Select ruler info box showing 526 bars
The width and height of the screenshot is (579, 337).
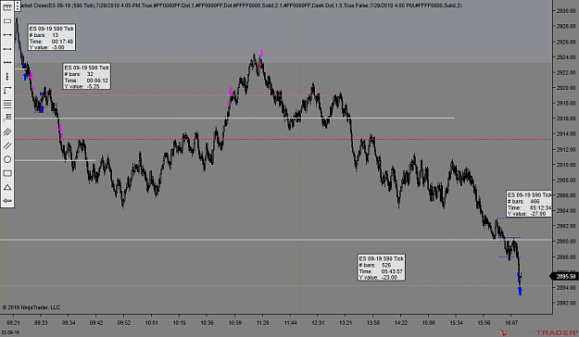coord(382,268)
